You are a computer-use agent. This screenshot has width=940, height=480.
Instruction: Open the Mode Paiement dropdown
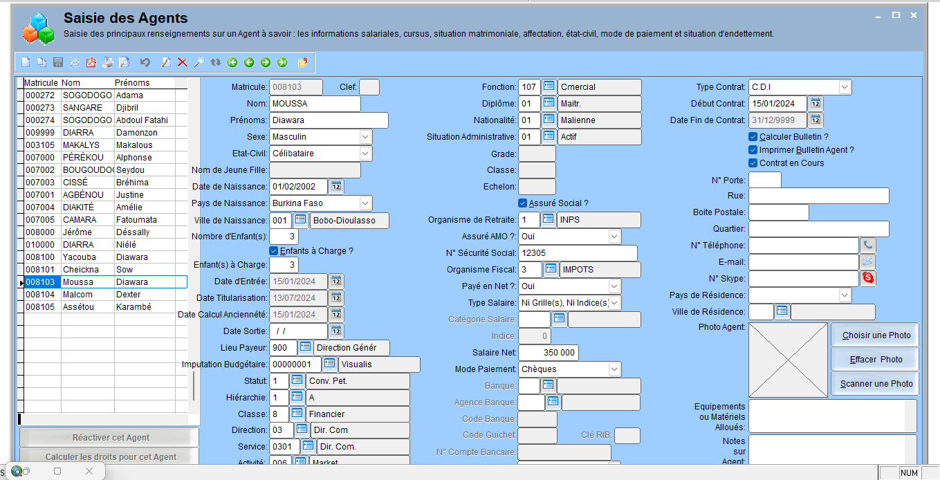click(614, 369)
